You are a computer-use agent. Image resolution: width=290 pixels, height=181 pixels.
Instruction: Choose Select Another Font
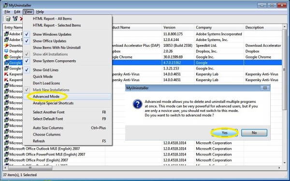coord(68,112)
